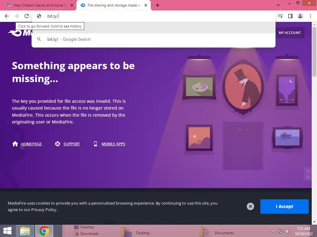317x237 pixels.
Task: Click the MediaFire flame logo
Action: pos(15,33)
